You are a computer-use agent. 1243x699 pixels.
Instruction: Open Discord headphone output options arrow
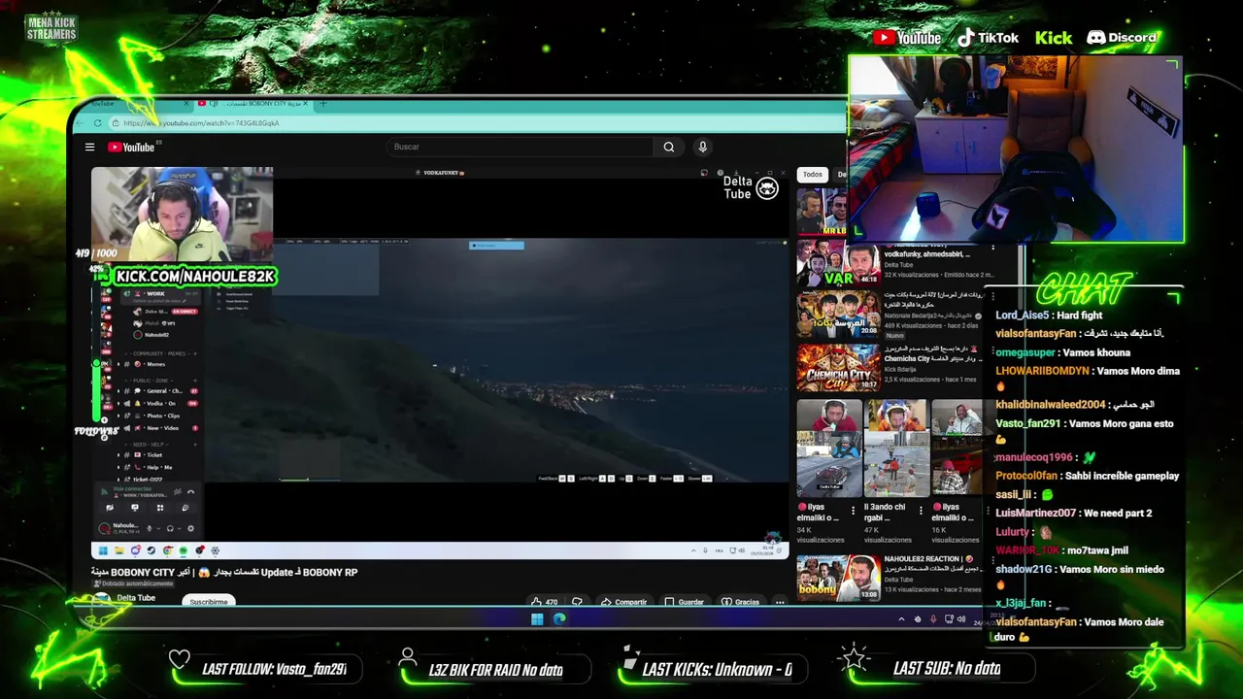(x=180, y=528)
